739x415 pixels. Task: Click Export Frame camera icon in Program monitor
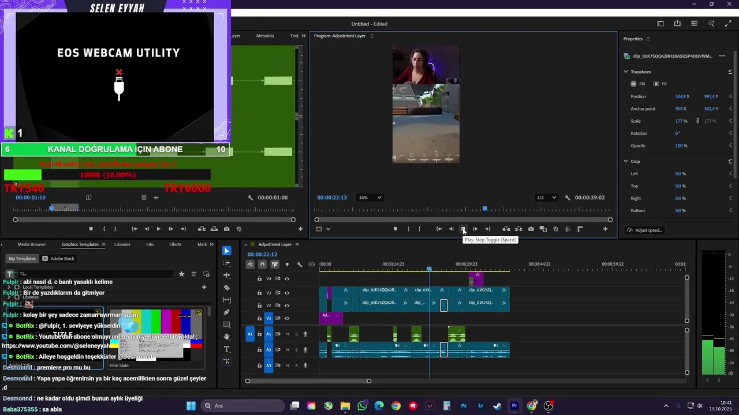pos(531,229)
